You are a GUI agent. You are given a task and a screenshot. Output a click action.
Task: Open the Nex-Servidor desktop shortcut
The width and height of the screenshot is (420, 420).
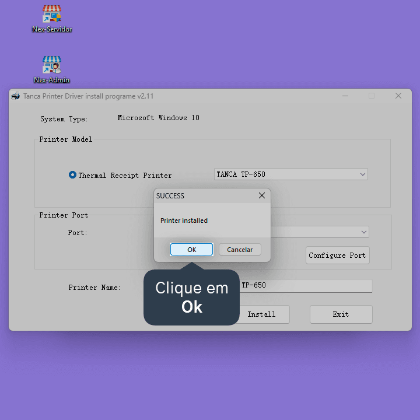[52, 19]
